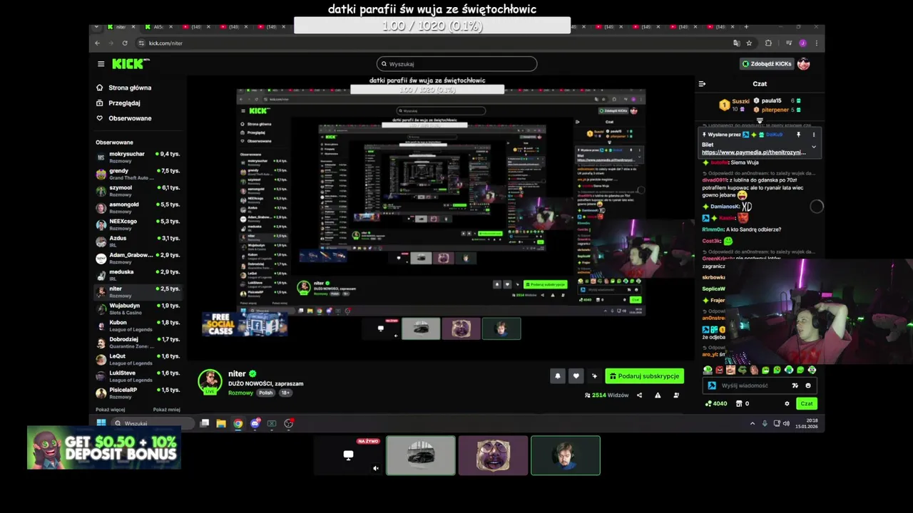Open chat settings gear icon
Image resolution: width=913 pixels, height=513 pixels.
pos(787,403)
